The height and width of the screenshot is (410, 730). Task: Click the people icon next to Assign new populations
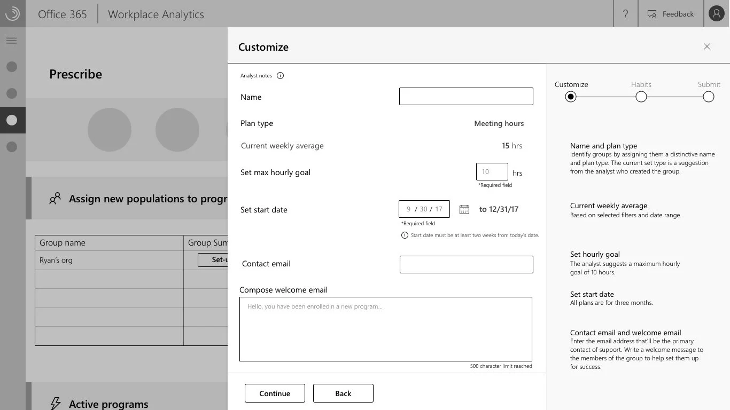pos(55,198)
